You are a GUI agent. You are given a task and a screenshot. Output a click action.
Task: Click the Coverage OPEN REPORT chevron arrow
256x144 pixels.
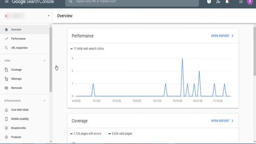point(232,121)
